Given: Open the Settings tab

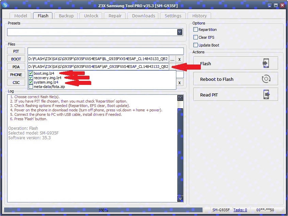Looking at the screenshot, I should click(173, 16).
